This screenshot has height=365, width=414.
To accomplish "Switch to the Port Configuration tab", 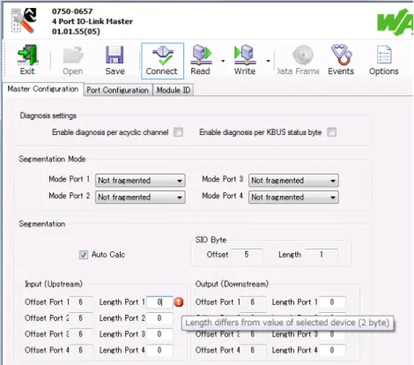I will click(117, 90).
